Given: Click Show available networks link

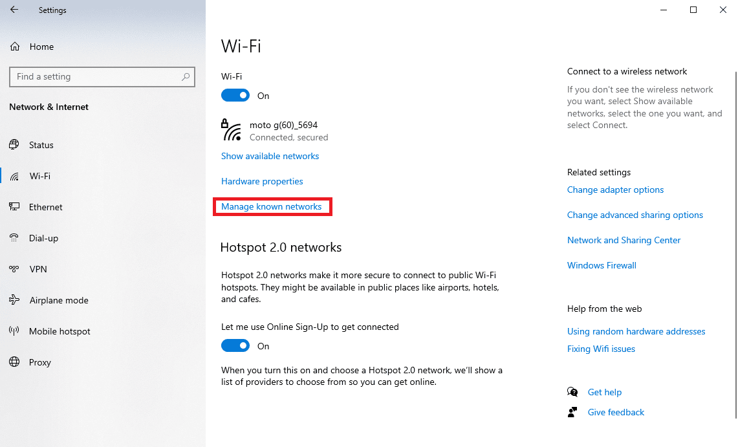Looking at the screenshot, I should [270, 156].
